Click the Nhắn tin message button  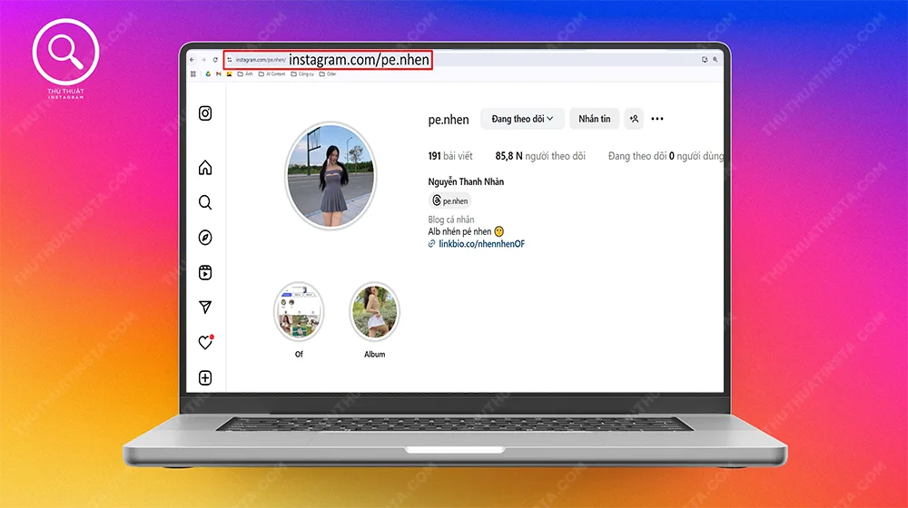click(x=594, y=119)
